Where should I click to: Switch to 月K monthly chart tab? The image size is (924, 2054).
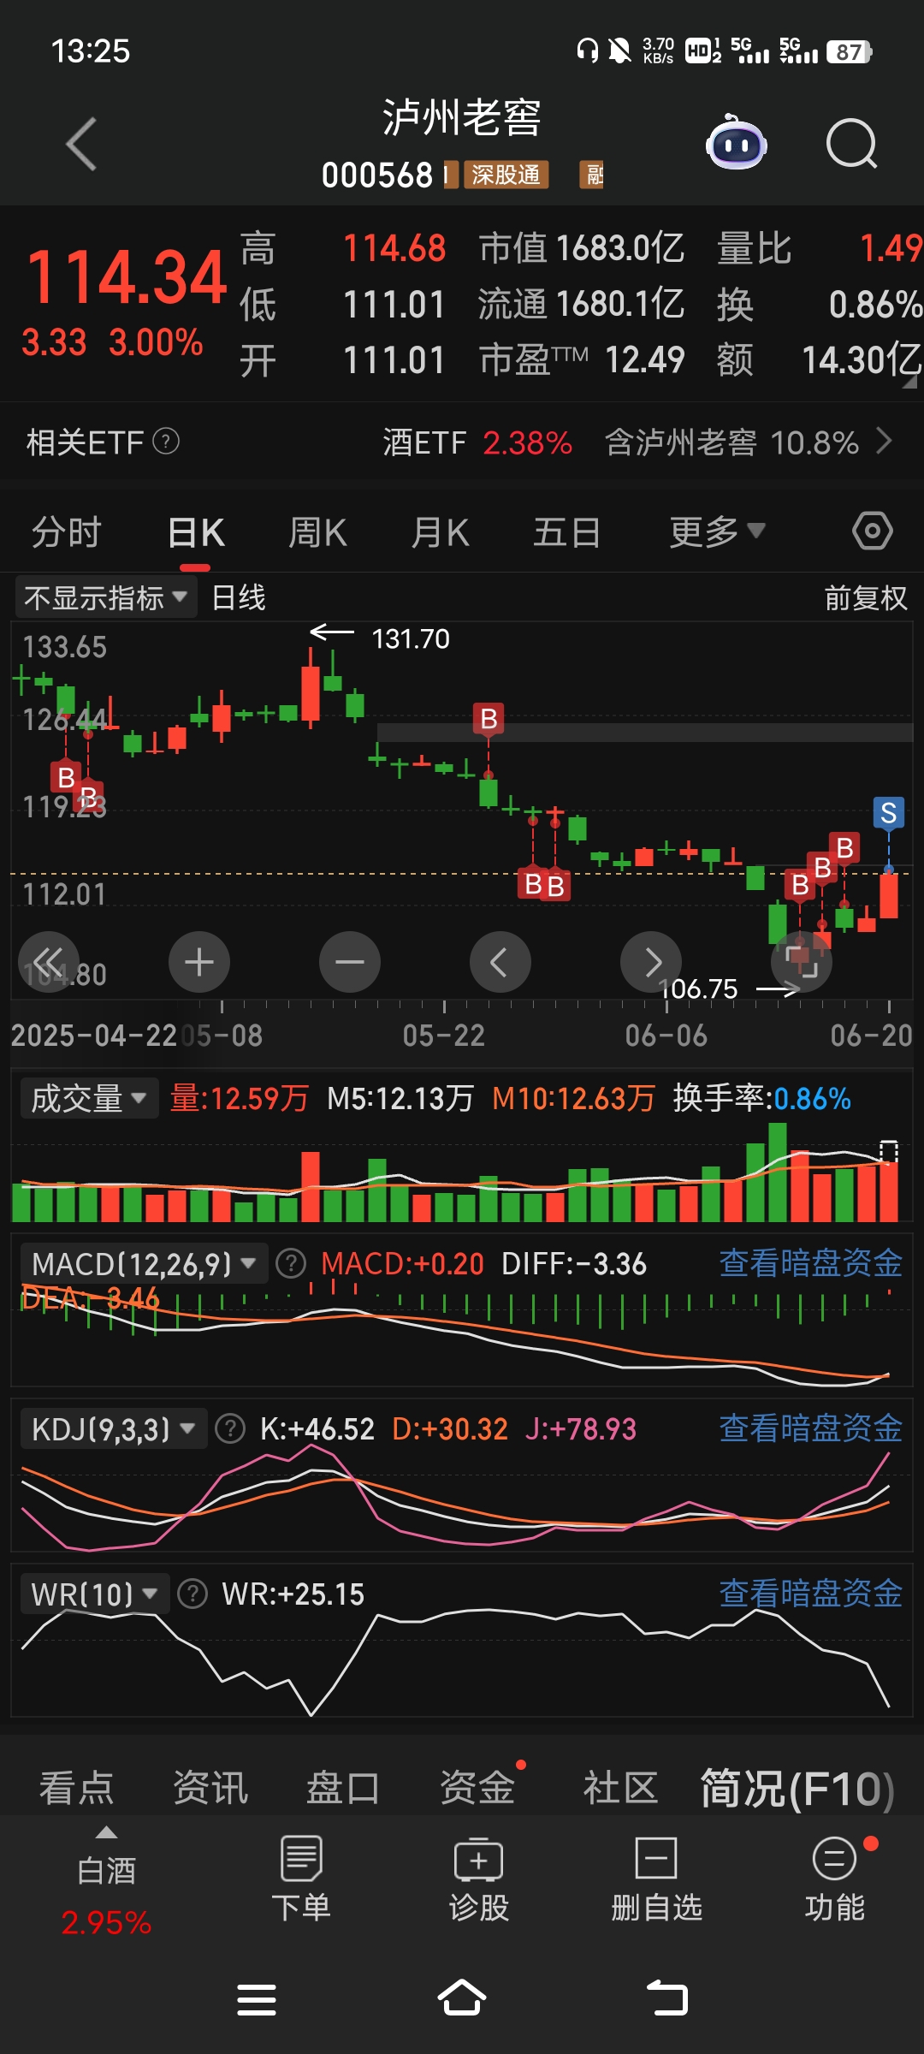coord(440,532)
